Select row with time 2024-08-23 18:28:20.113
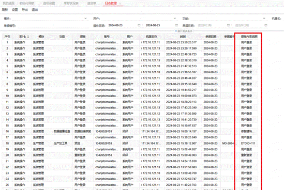284x190 pixels. (x=130, y=102)
